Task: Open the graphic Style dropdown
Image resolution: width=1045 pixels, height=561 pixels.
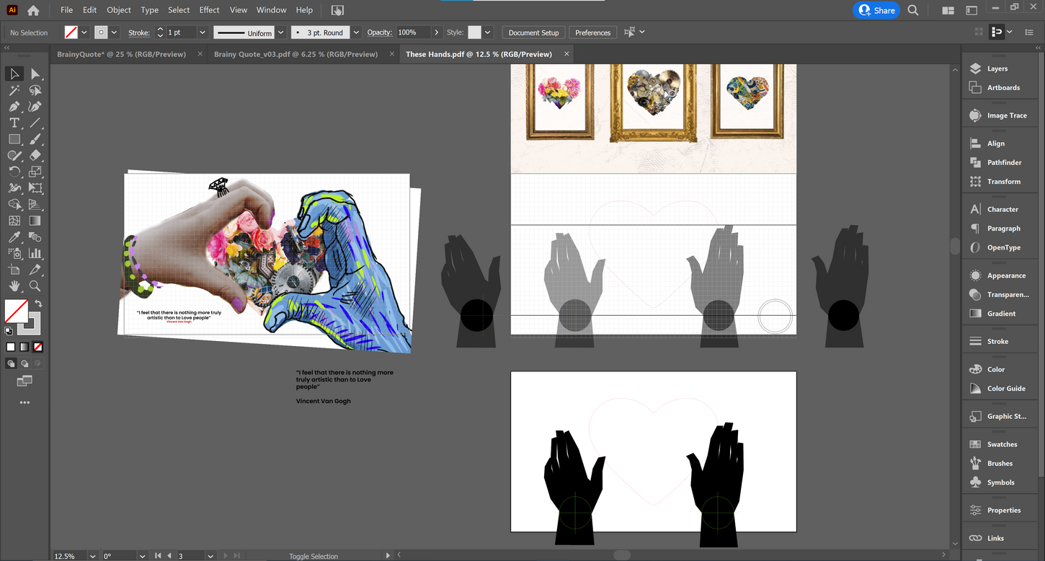Action: click(488, 32)
